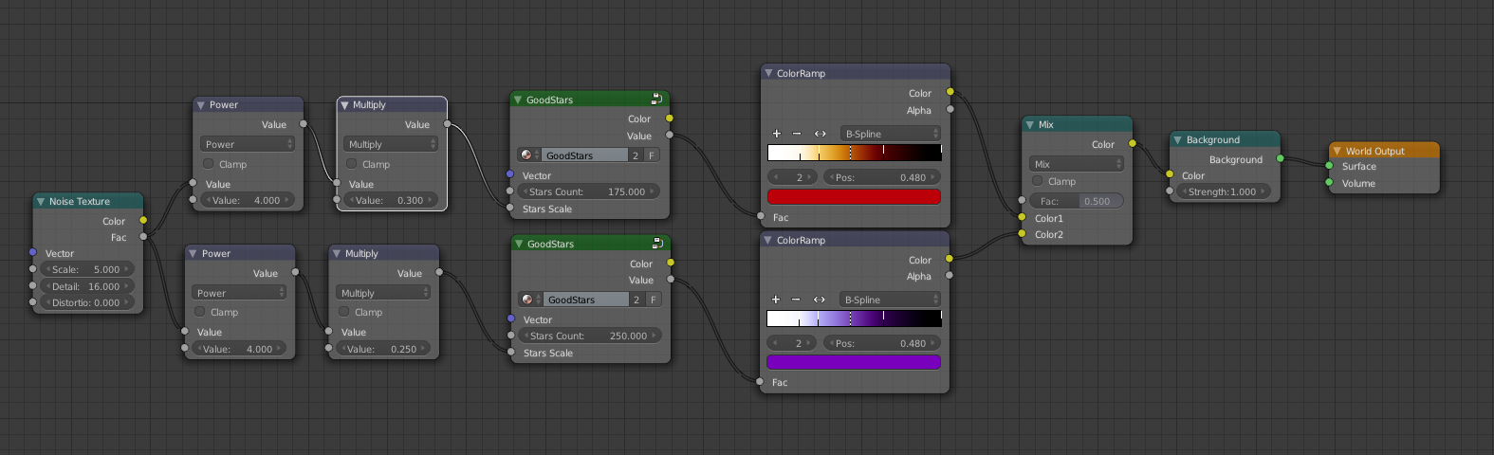Add a color stop in the orange ColorRamp
The image size is (1494, 455).
777,134
